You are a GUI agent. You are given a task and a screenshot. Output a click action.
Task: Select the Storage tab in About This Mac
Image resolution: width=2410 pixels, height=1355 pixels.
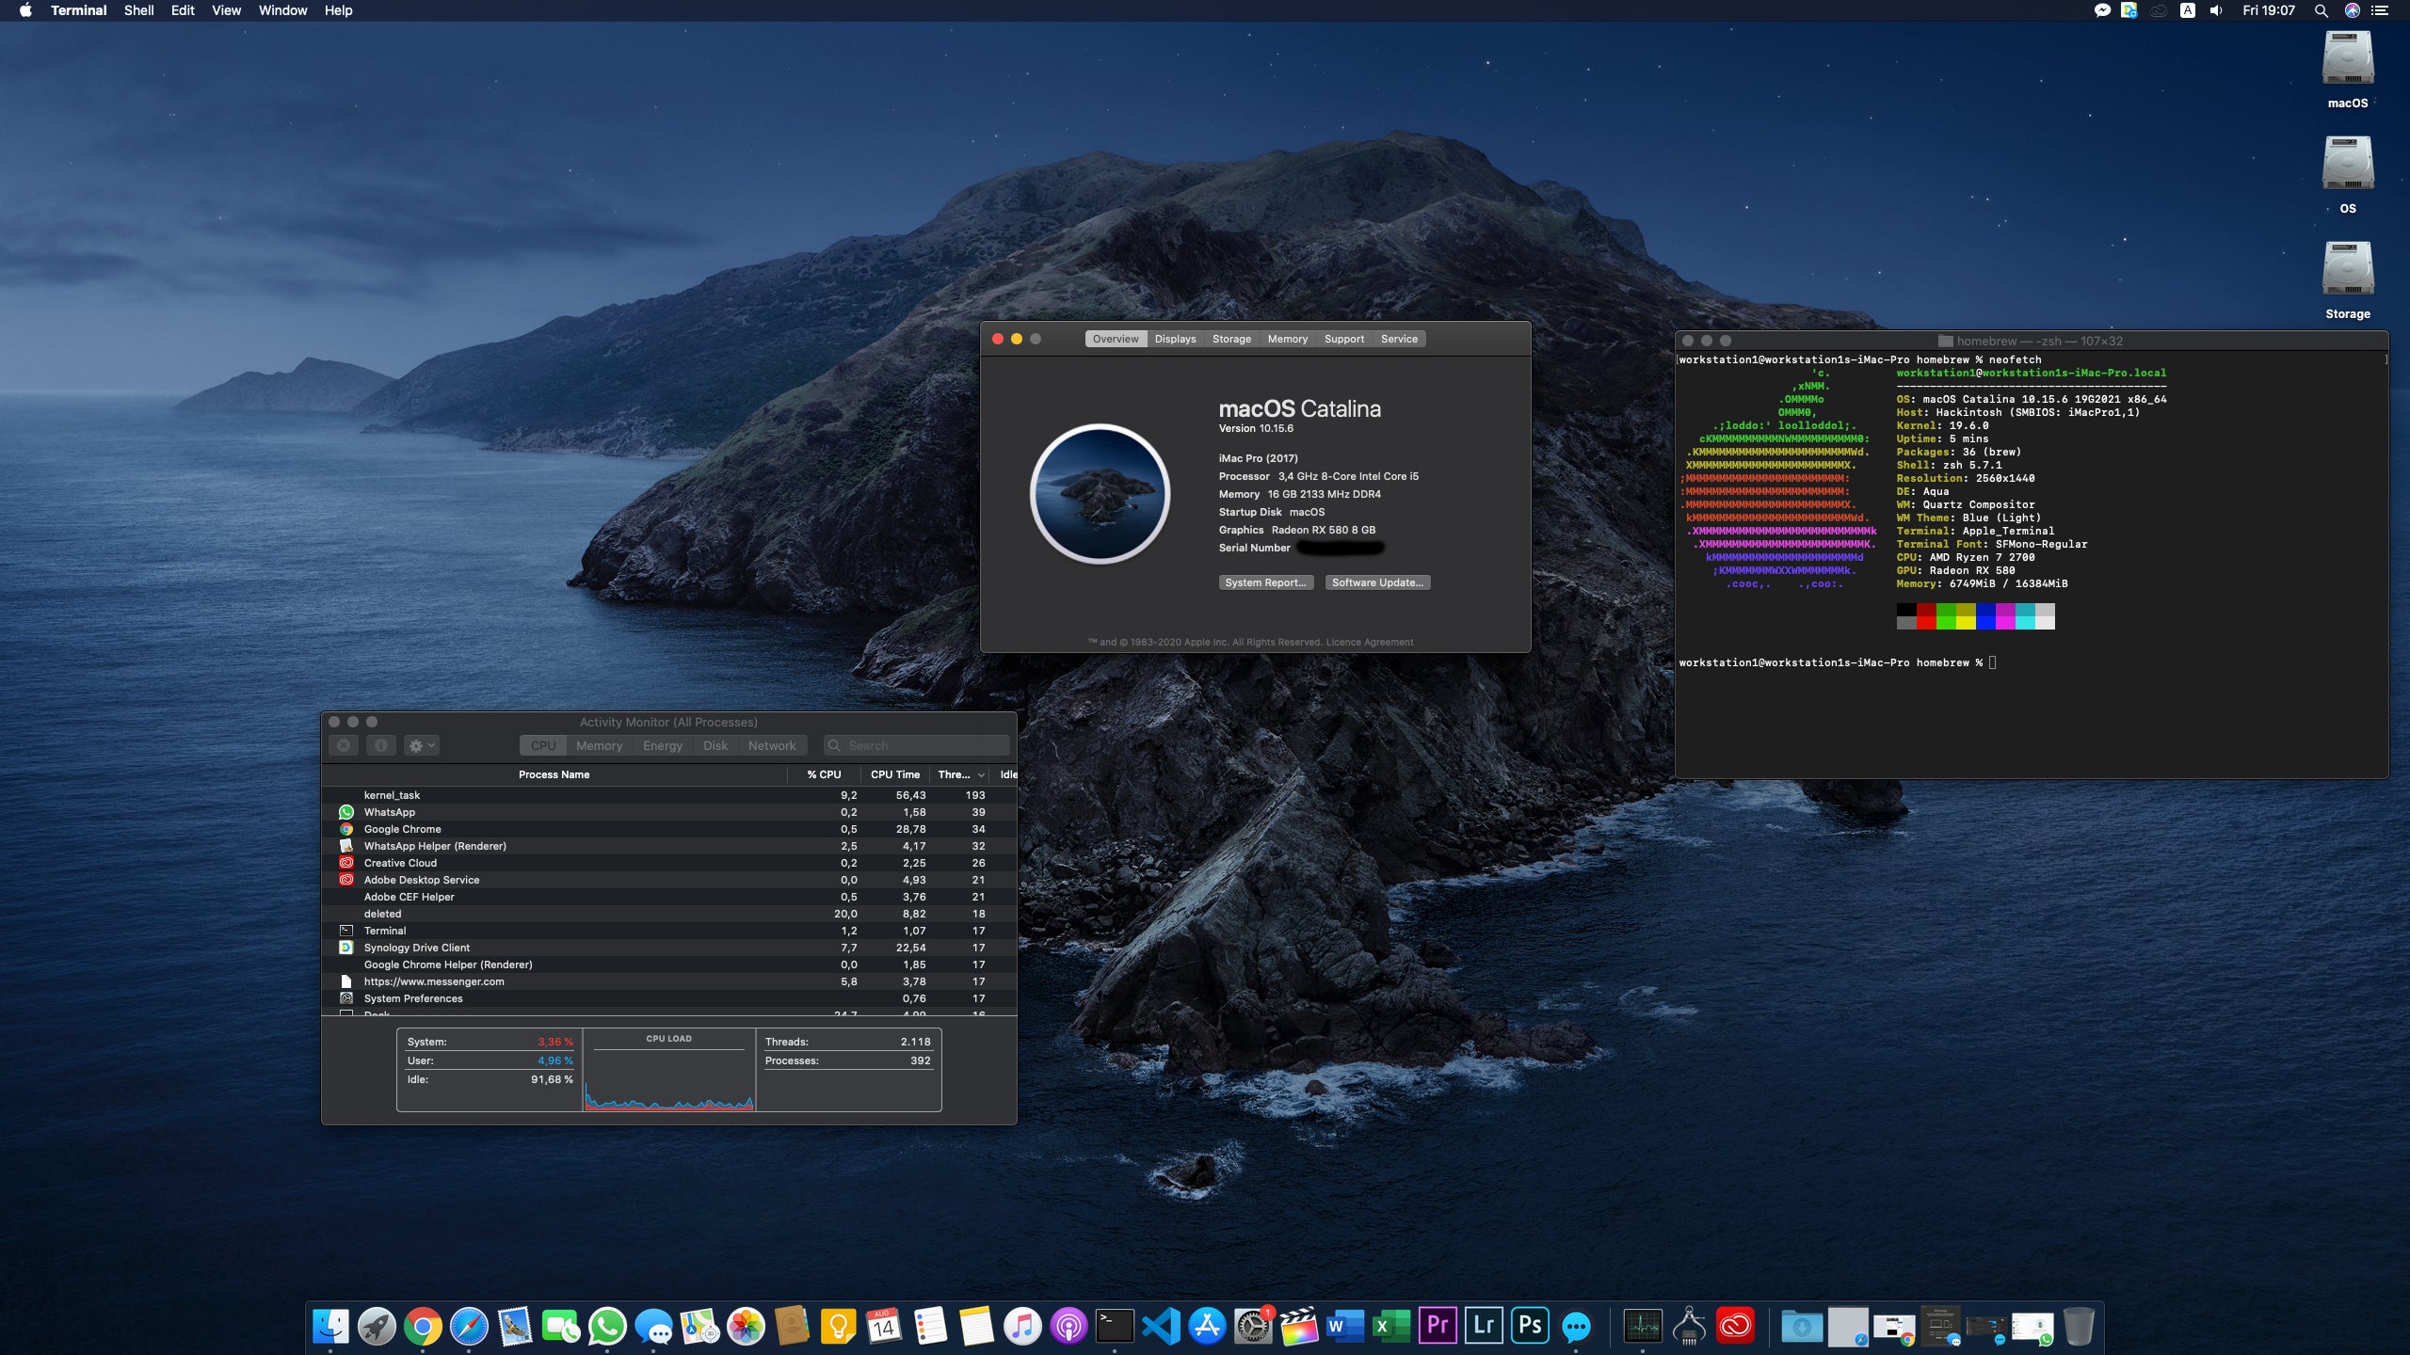click(1229, 339)
